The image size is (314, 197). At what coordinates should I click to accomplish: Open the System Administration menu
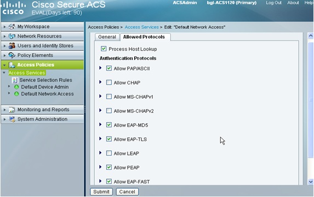point(42,119)
